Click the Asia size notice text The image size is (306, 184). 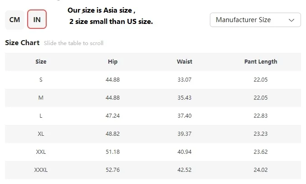(x=111, y=16)
